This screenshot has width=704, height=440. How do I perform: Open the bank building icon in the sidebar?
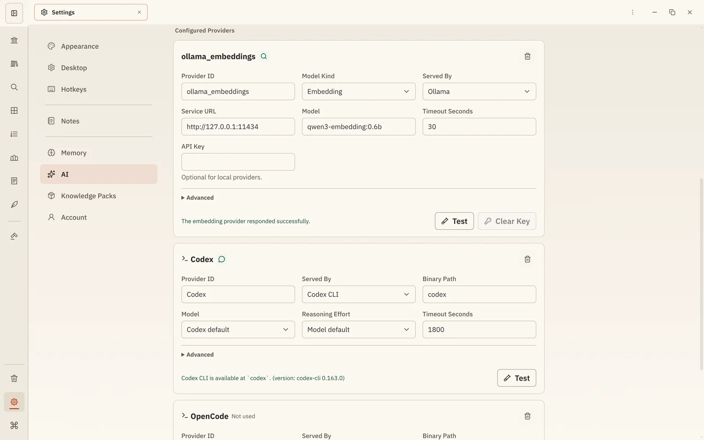tap(14, 40)
